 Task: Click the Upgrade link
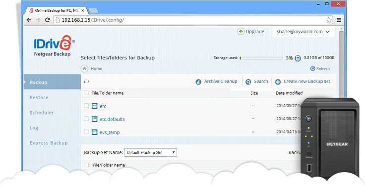click(255, 32)
